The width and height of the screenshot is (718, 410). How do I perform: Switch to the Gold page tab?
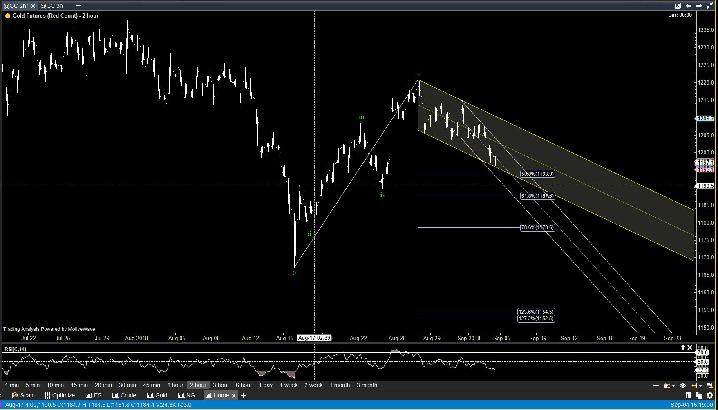point(157,395)
